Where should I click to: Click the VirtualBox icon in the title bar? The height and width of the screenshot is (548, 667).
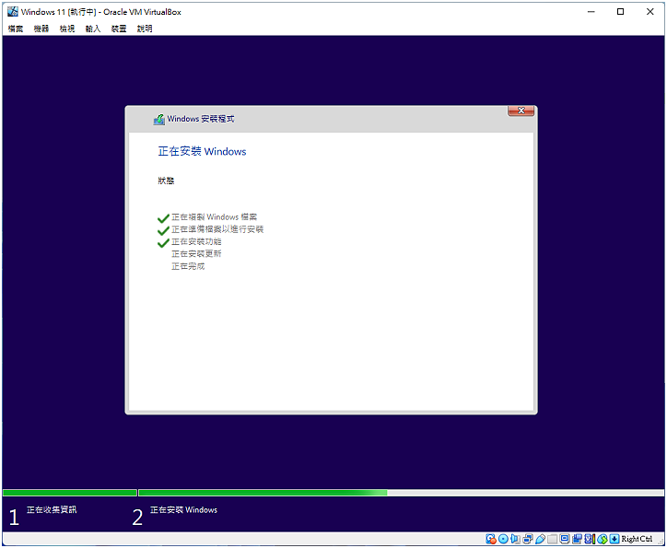pyautogui.click(x=13, y=11)
